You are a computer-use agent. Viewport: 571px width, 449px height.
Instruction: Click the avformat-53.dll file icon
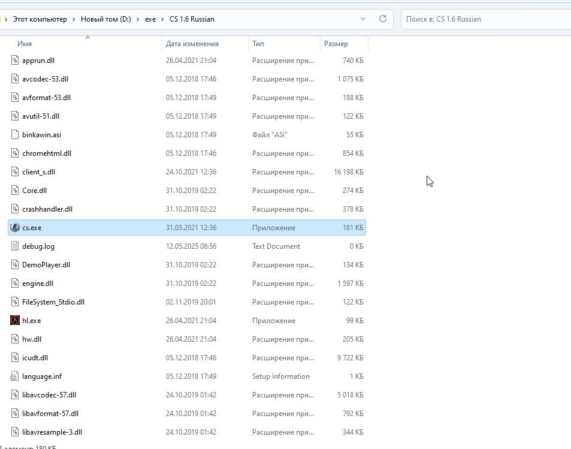coord(14,97)
